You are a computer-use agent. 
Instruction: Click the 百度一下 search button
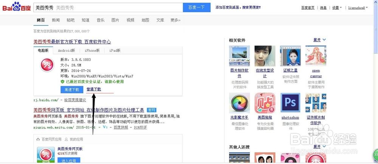[197, 8]
